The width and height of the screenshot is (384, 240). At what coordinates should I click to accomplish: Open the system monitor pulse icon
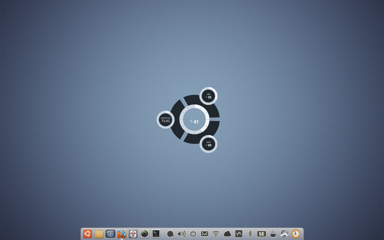point(239,234)
